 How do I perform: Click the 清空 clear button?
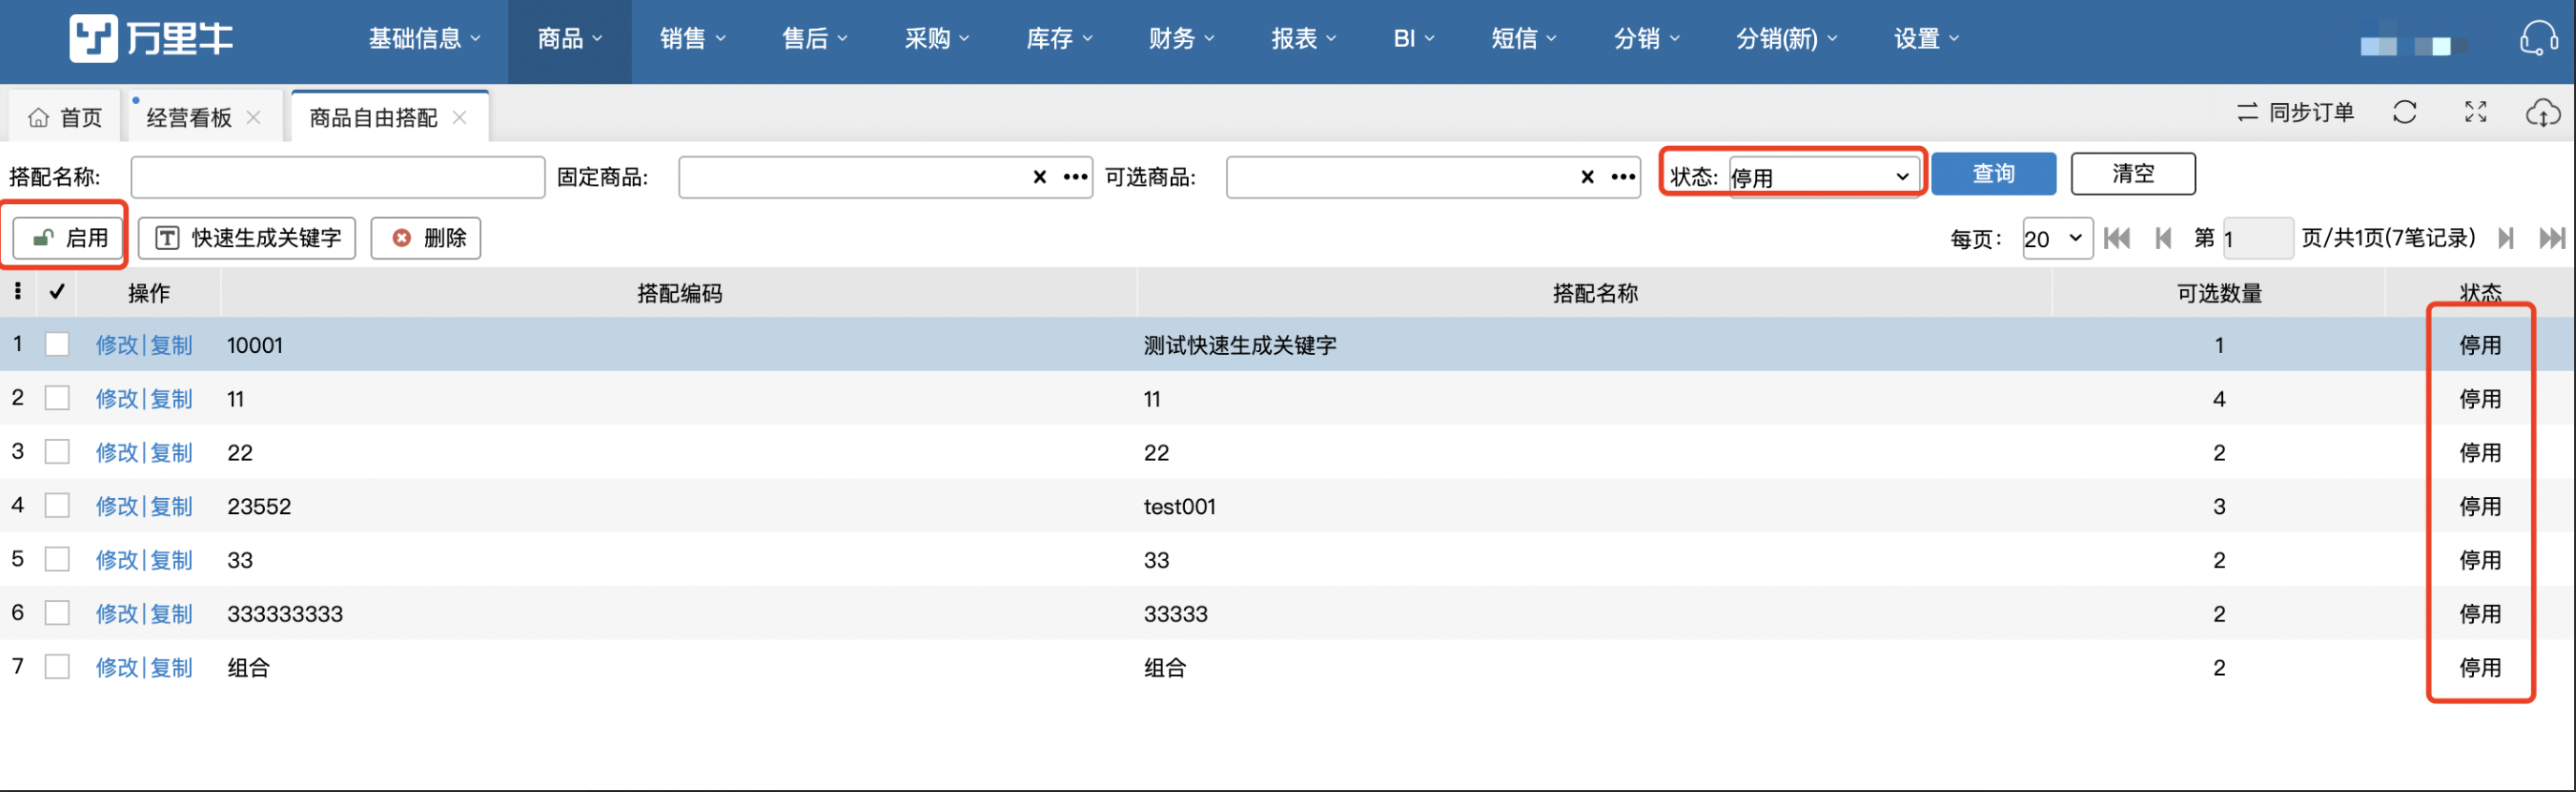click(x=2133, y=174)
